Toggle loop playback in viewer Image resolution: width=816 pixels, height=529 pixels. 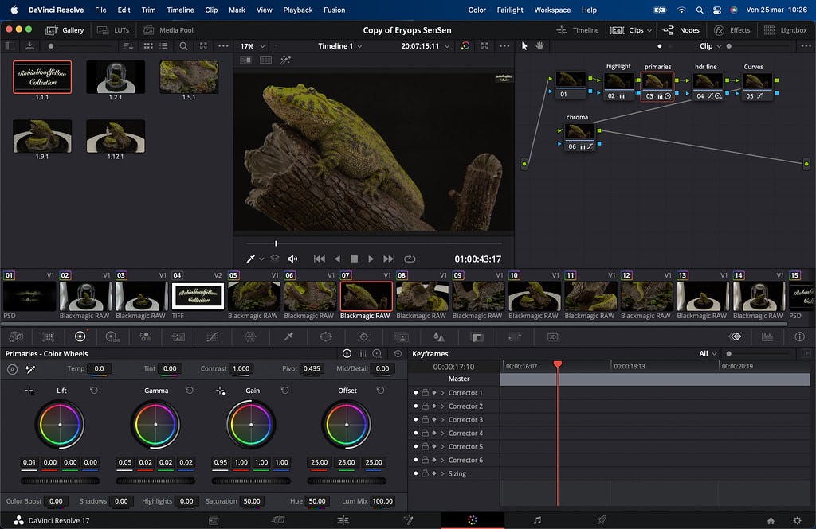410,259
